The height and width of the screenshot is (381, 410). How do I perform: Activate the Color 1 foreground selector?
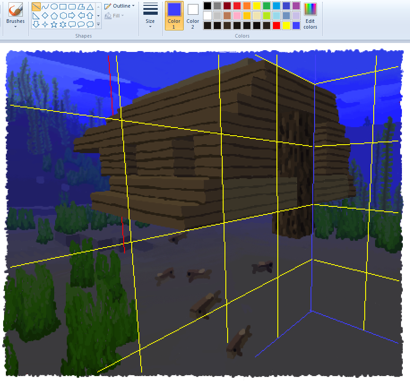174,15
